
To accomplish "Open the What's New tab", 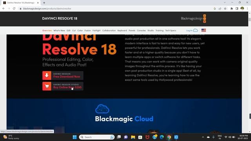I will click(x=59, y=31).
